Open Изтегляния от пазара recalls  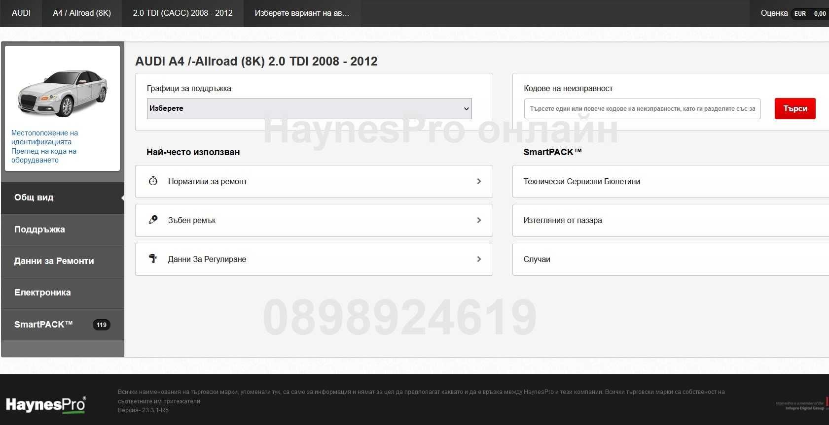pos(671,220)
